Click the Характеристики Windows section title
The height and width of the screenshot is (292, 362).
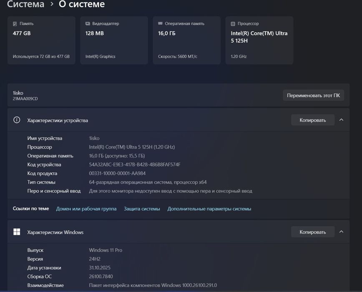tap(55, 232)
